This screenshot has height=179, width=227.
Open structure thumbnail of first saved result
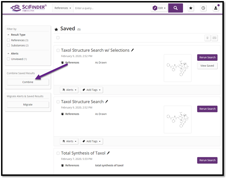tap(178, 68)
